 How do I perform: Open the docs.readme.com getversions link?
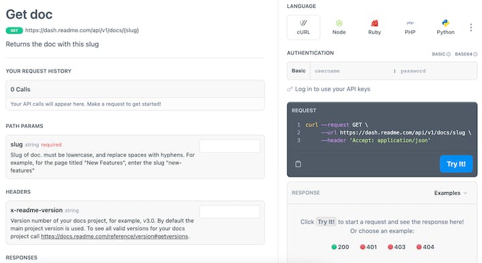click(x=114, y=236)
